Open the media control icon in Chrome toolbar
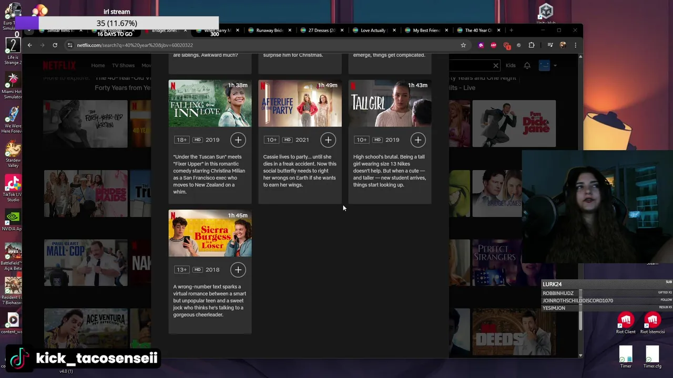This screenshot has height=378, width=673. [x=550, y=45]
